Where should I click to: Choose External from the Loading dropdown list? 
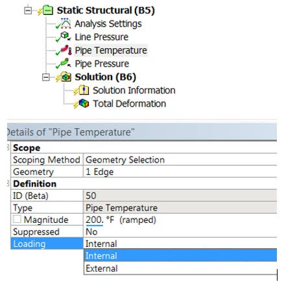click(x=180, y=268)
